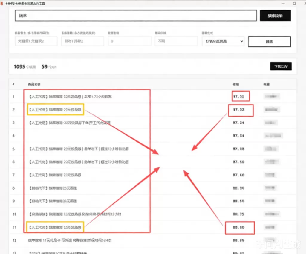Click the outlined filter button
Screen dimensions: 306x254
click(269, 42)
